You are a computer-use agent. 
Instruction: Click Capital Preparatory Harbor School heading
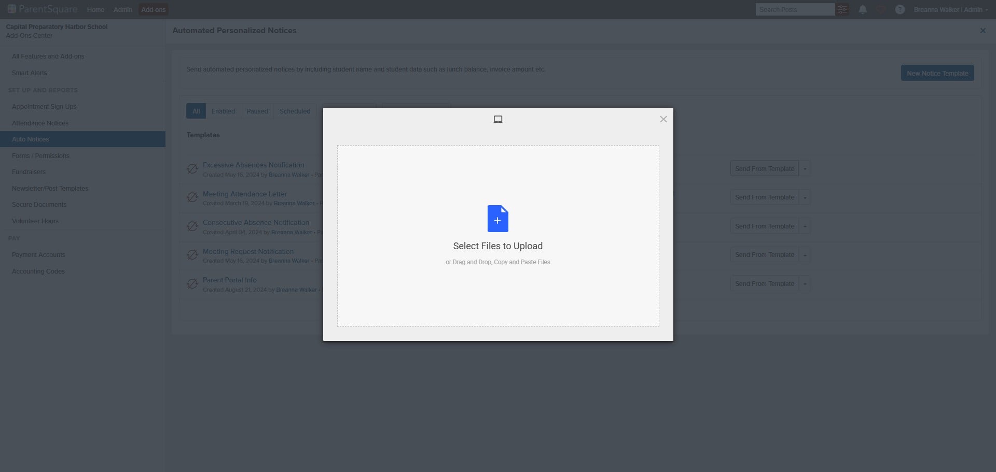pos(57,27)
